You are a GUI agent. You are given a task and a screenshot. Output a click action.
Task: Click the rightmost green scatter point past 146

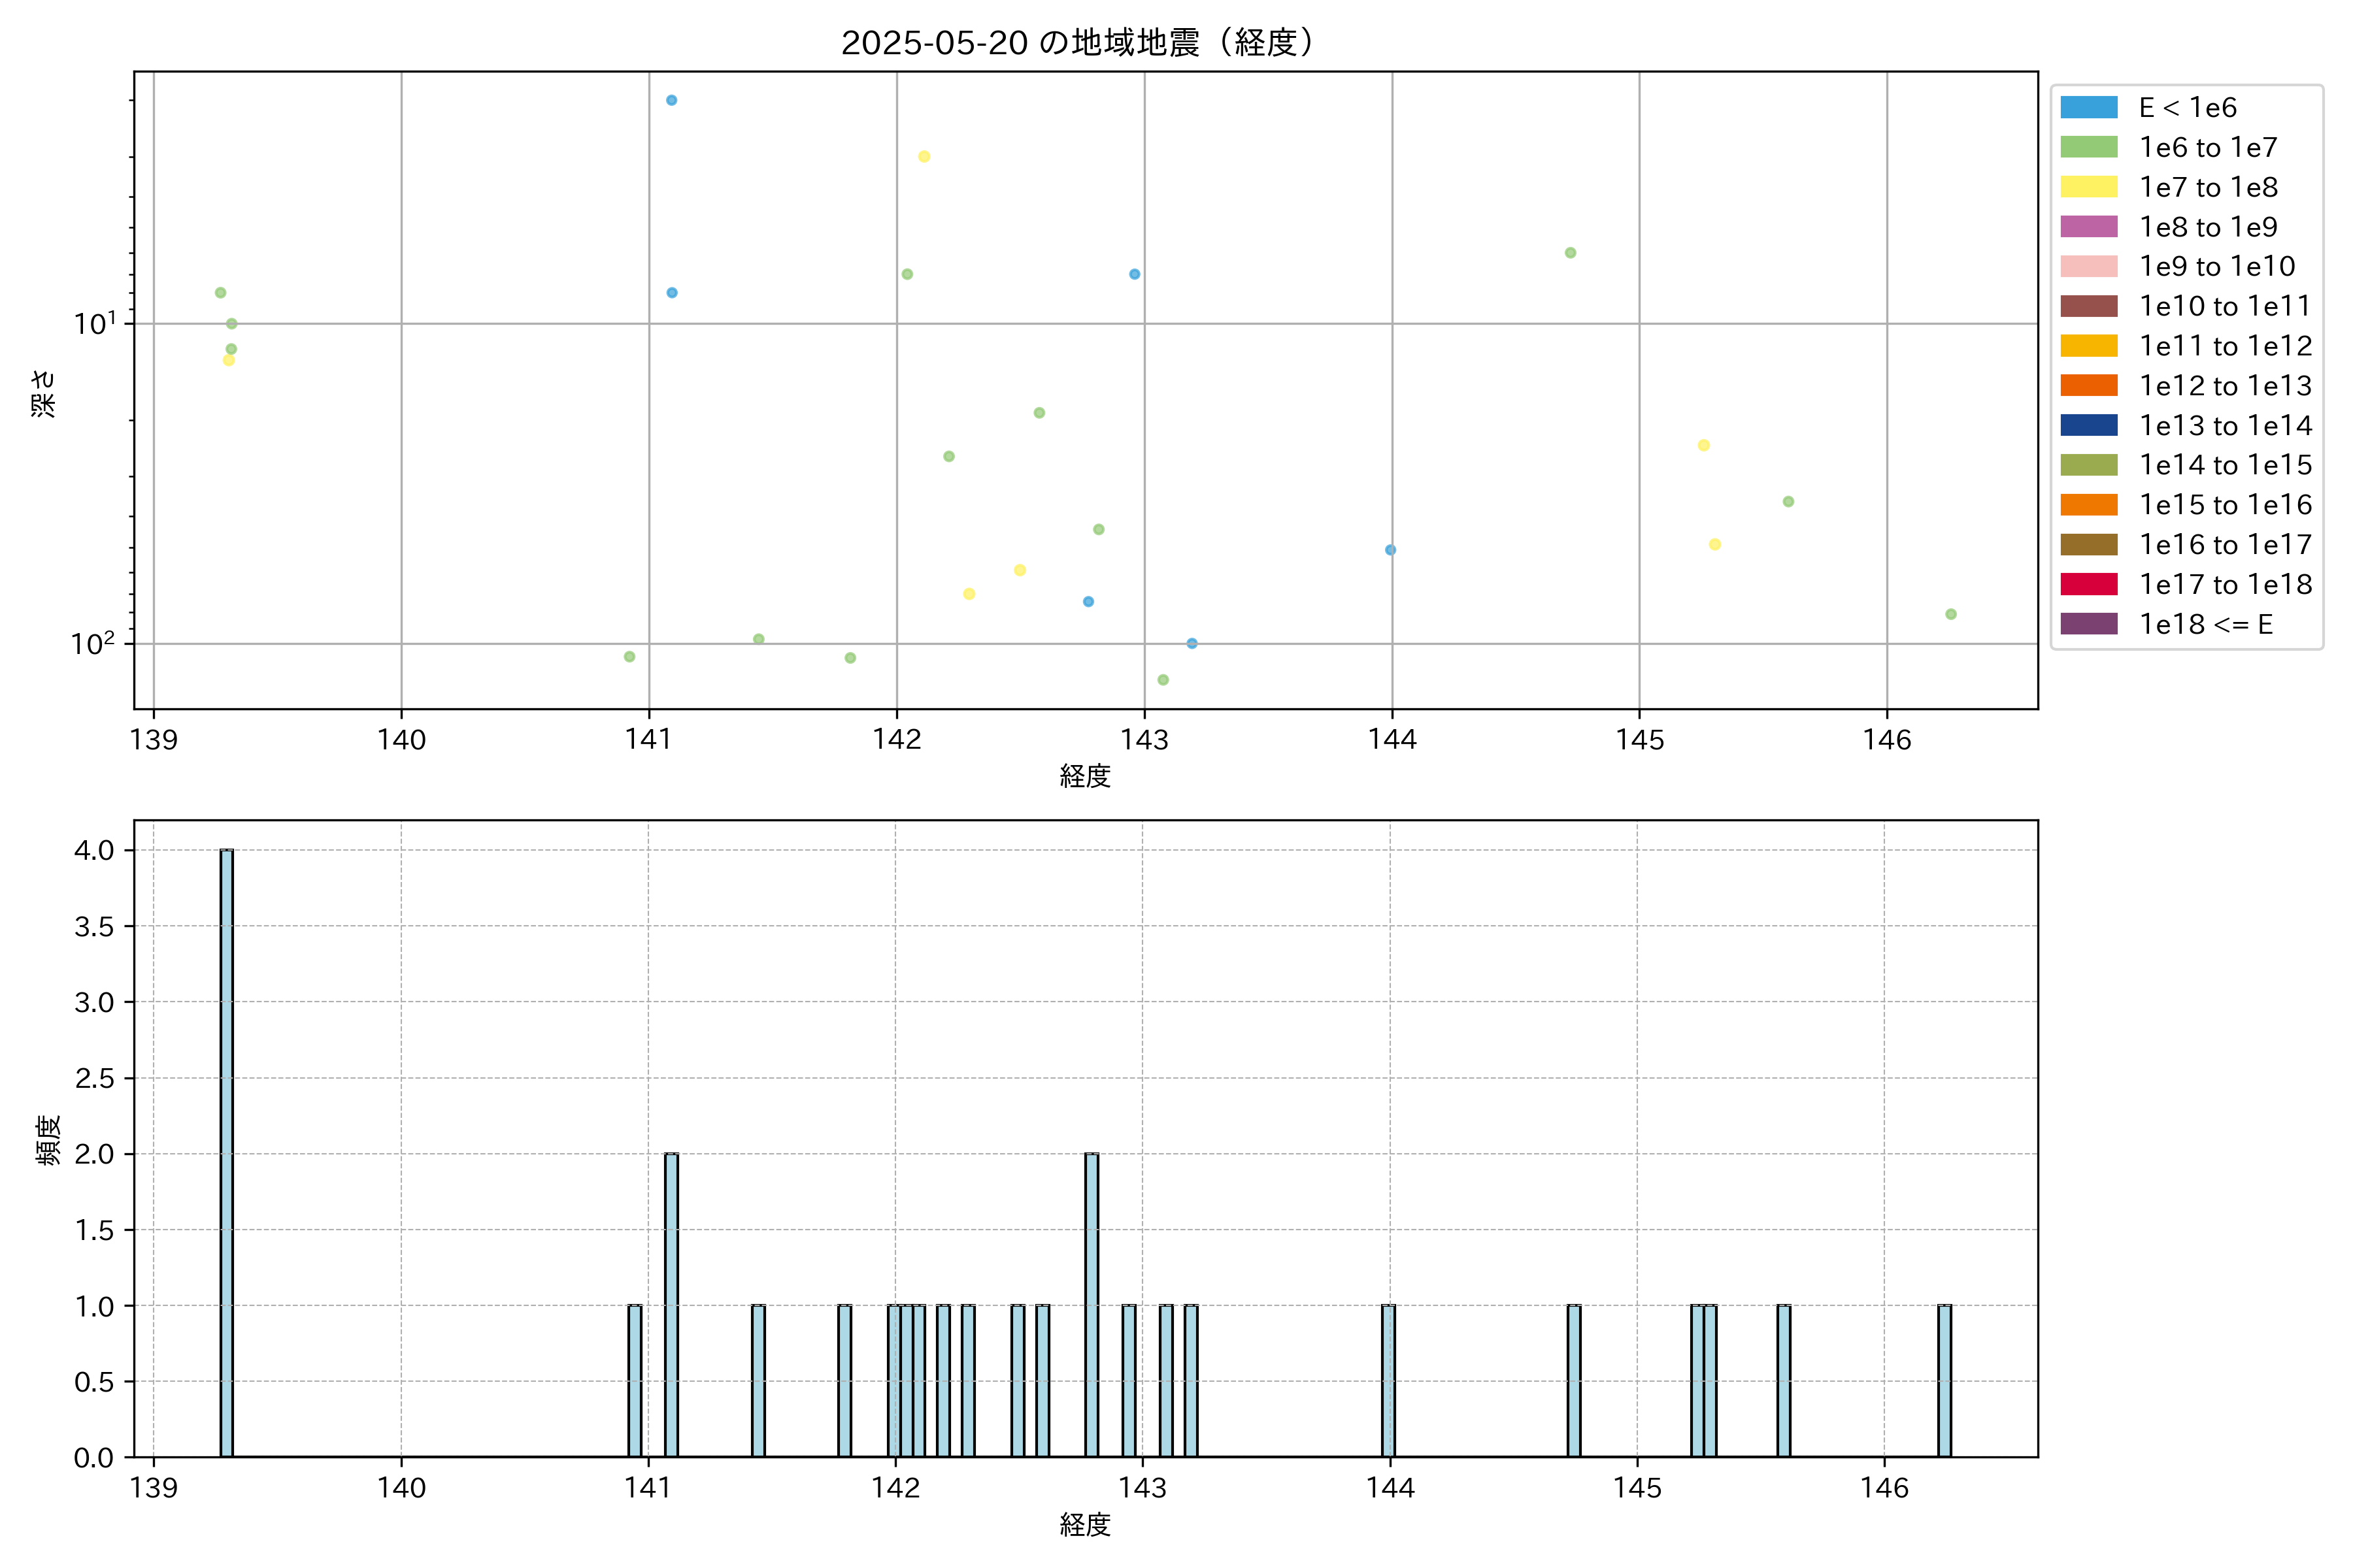(x=1951, y=614)
